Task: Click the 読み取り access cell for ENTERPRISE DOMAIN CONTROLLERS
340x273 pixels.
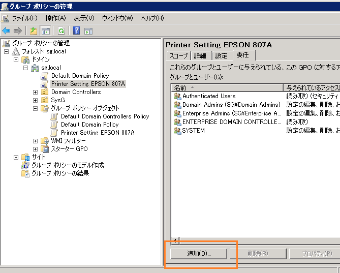Action: point(297,122)
